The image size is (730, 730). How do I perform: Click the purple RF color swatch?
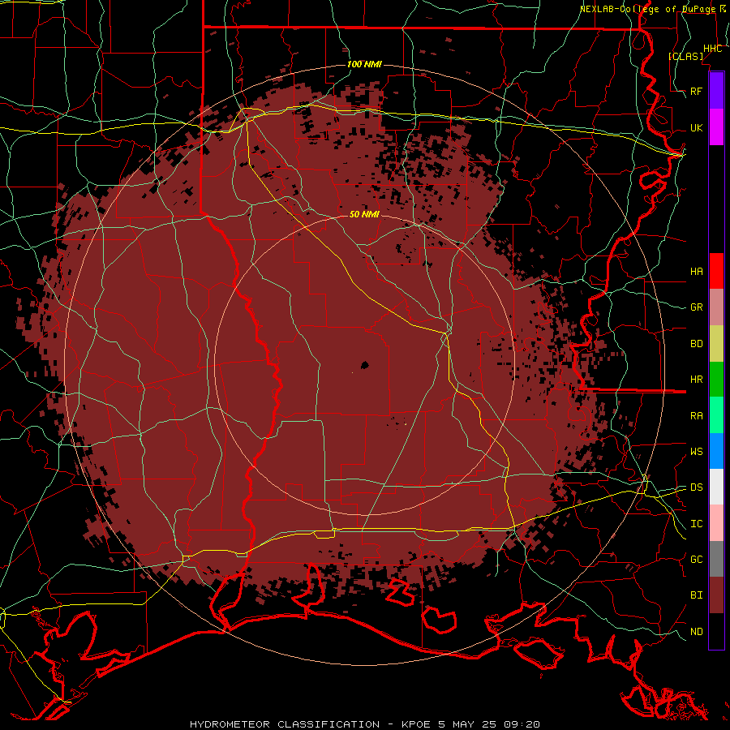tap(716, 91)
